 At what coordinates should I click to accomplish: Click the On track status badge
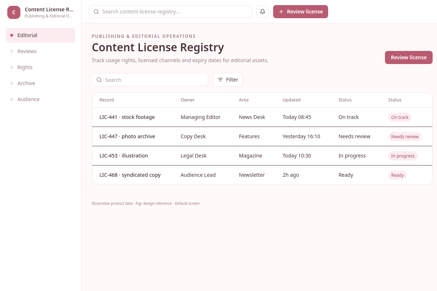[400, 117]
